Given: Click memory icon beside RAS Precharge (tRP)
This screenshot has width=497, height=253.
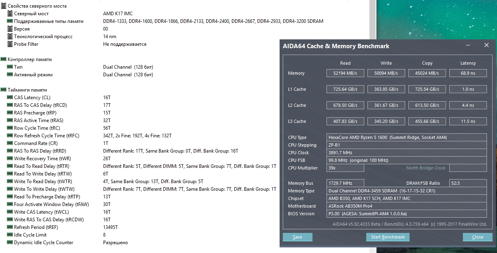Looking at the screenshot, I should pos(10,113).
